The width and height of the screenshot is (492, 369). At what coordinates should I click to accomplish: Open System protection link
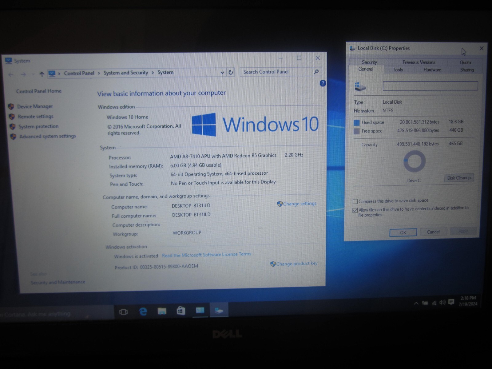[x=38, y=126]
